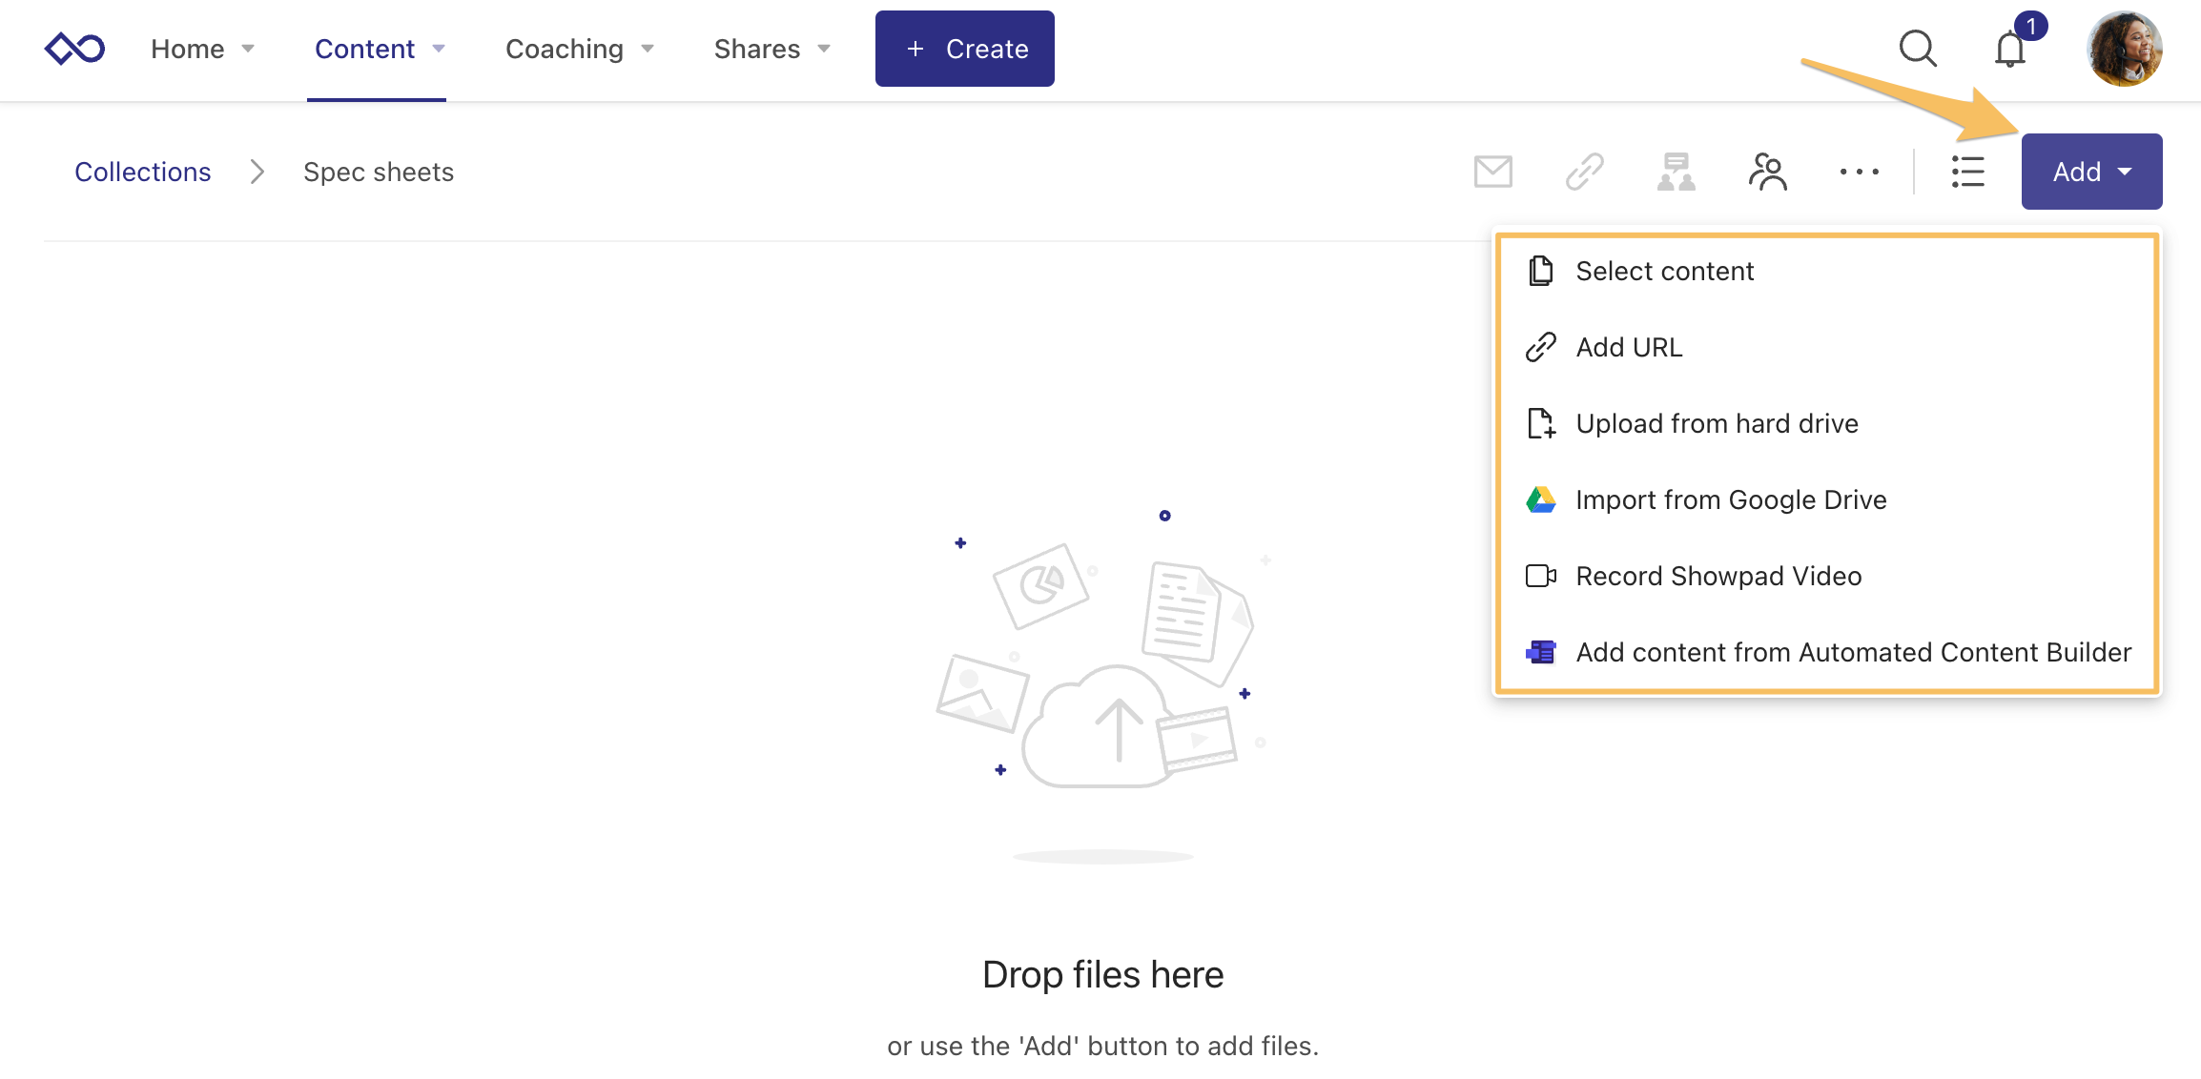The height and width of the screenshot is (1079, 2201).
Task: Open the user profile avatar
Action: click(2125, 49)
